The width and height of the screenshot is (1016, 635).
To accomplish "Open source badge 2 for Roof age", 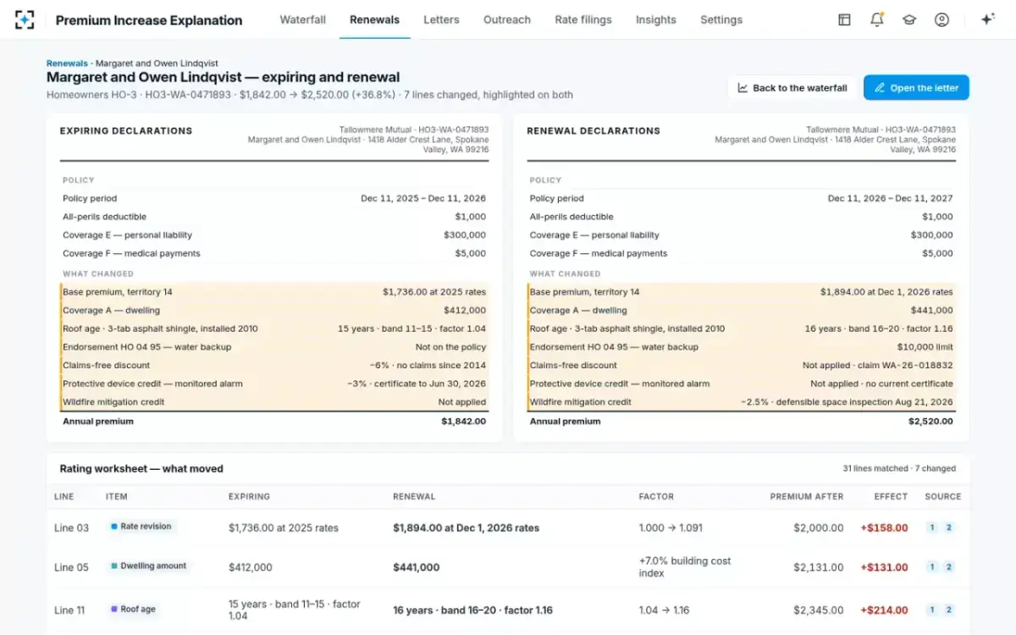I will point(949,610).
